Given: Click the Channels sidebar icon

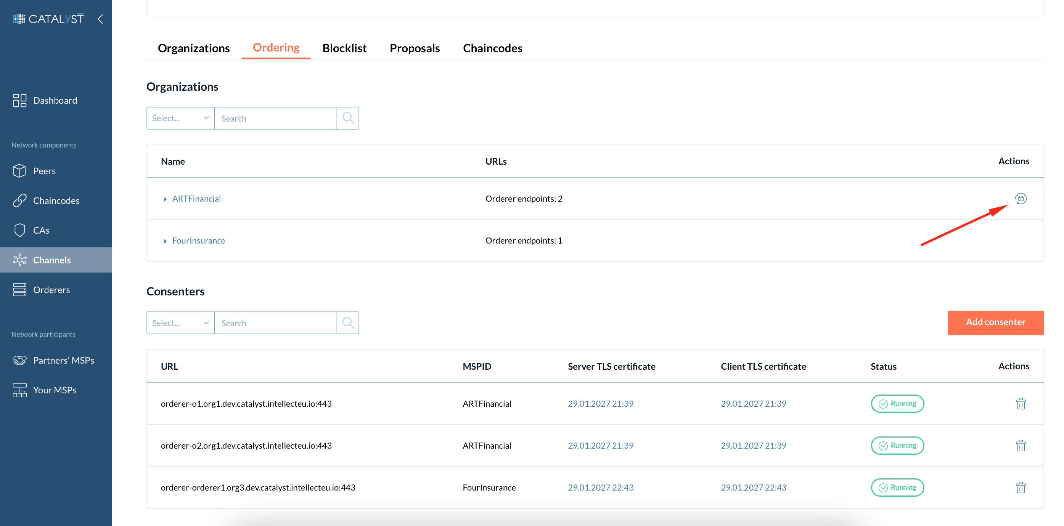Looking at the screenshot, I should [x=20, y=260].
